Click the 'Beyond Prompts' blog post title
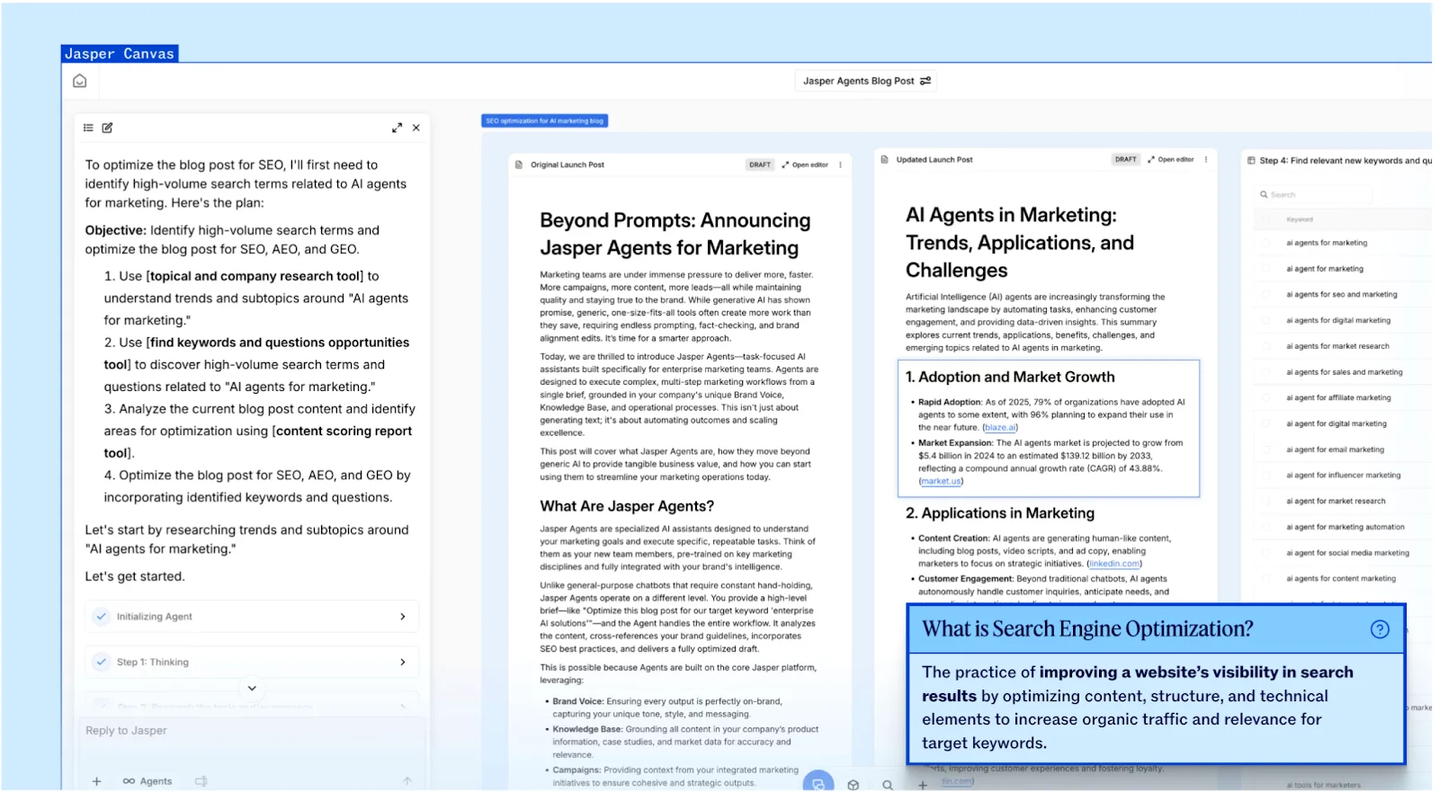Screen dimensions: 1439x792 pos(675,234)
